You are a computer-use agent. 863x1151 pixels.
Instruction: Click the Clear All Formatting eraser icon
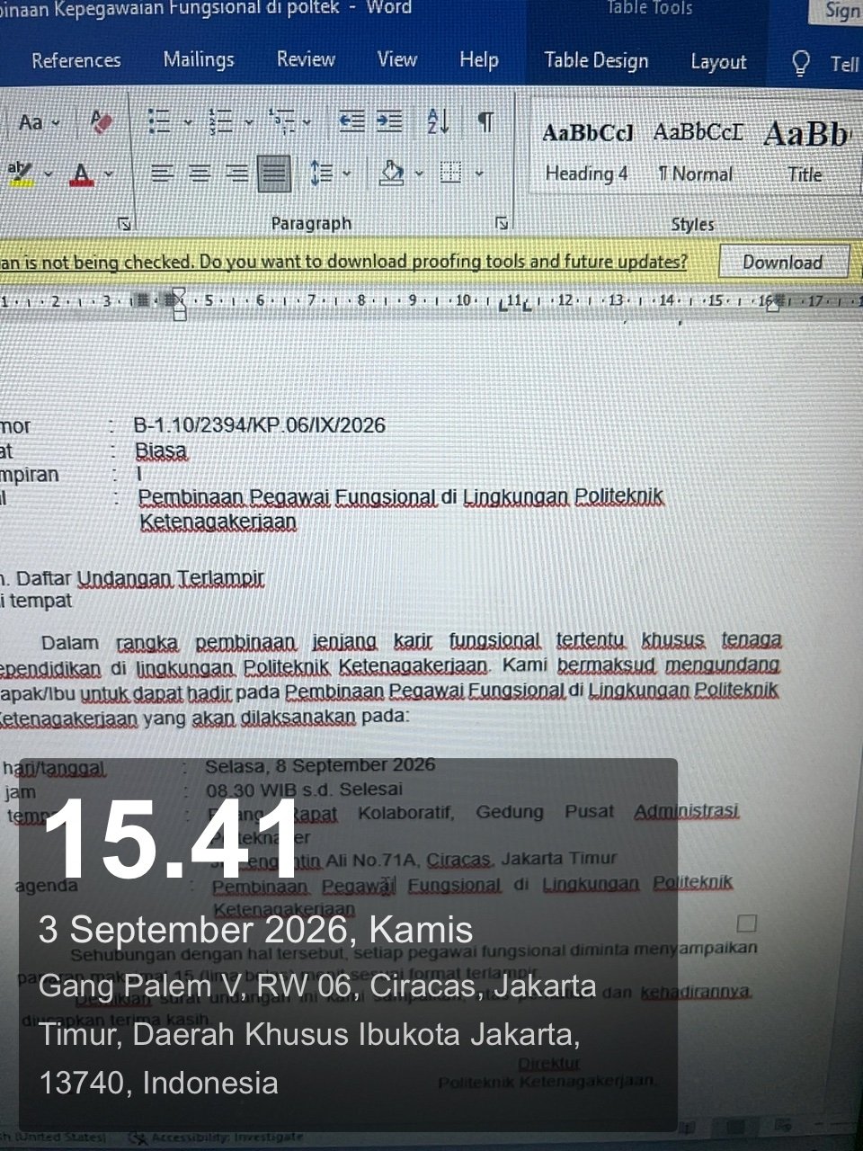point(101,121)
